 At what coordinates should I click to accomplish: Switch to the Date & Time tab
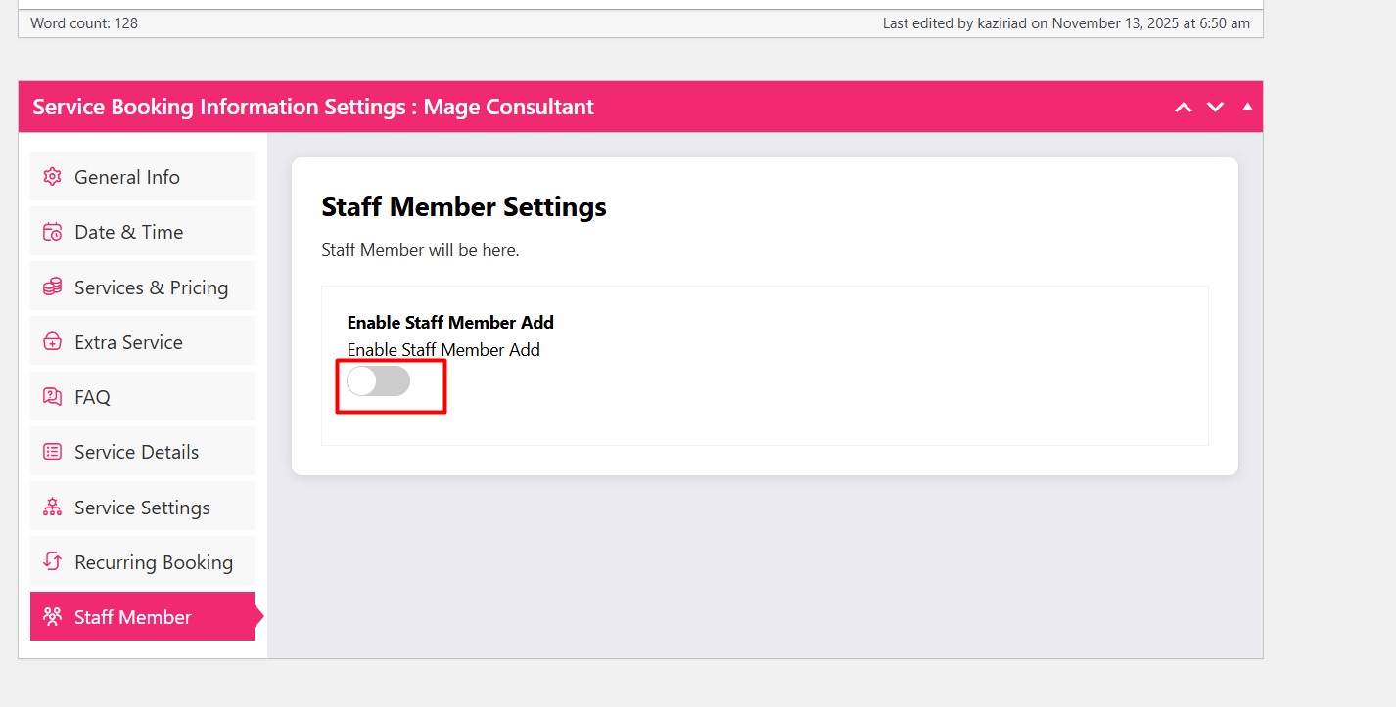(129, 232)
